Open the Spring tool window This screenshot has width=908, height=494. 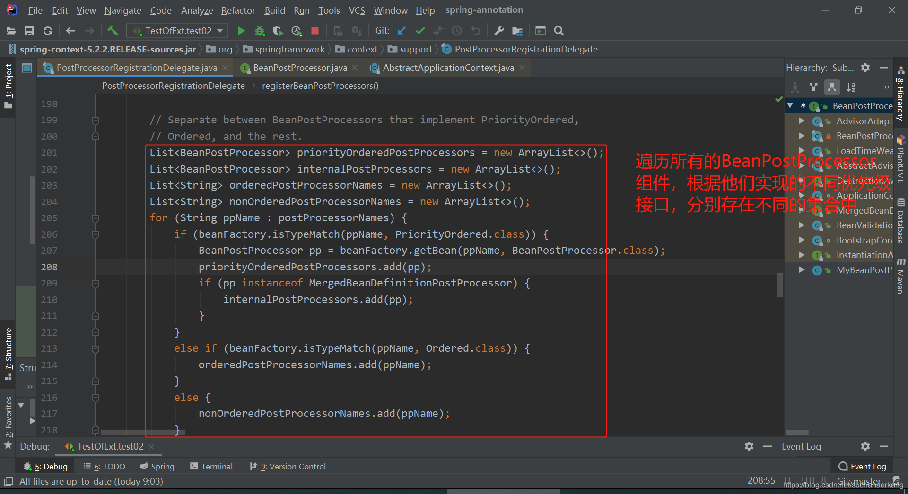pos(157,467)
